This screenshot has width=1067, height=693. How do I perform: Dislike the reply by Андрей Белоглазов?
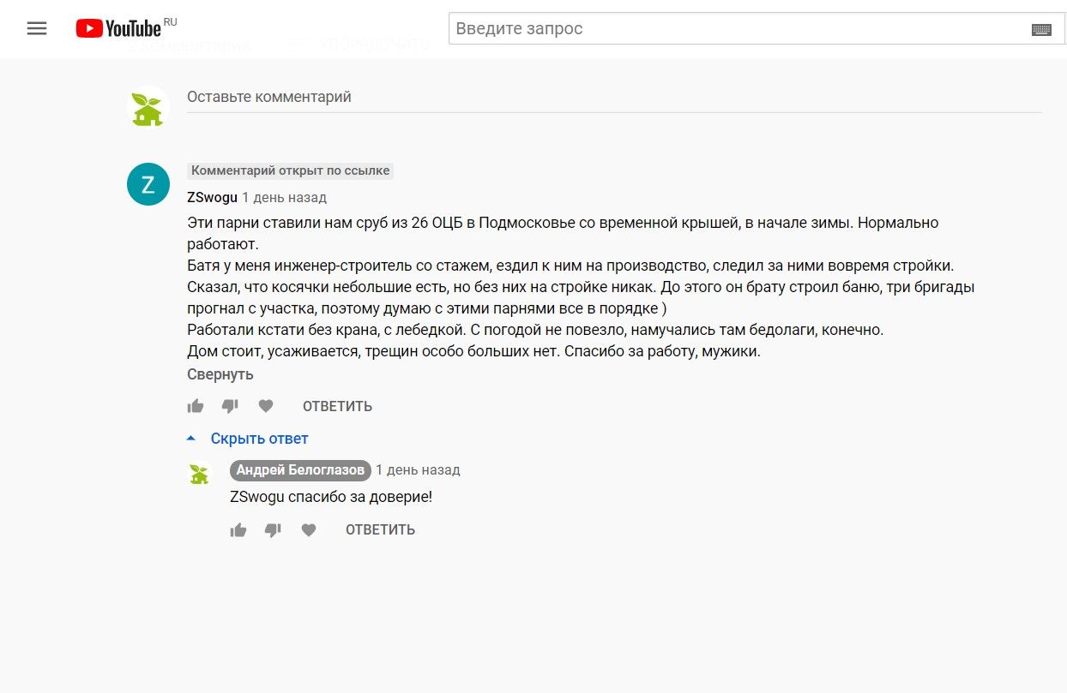pyautogui.click(x=273, y=530)
